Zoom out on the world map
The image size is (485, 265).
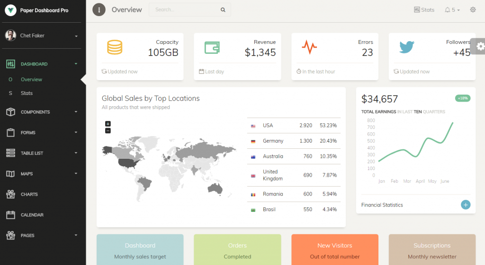(108, 130)
